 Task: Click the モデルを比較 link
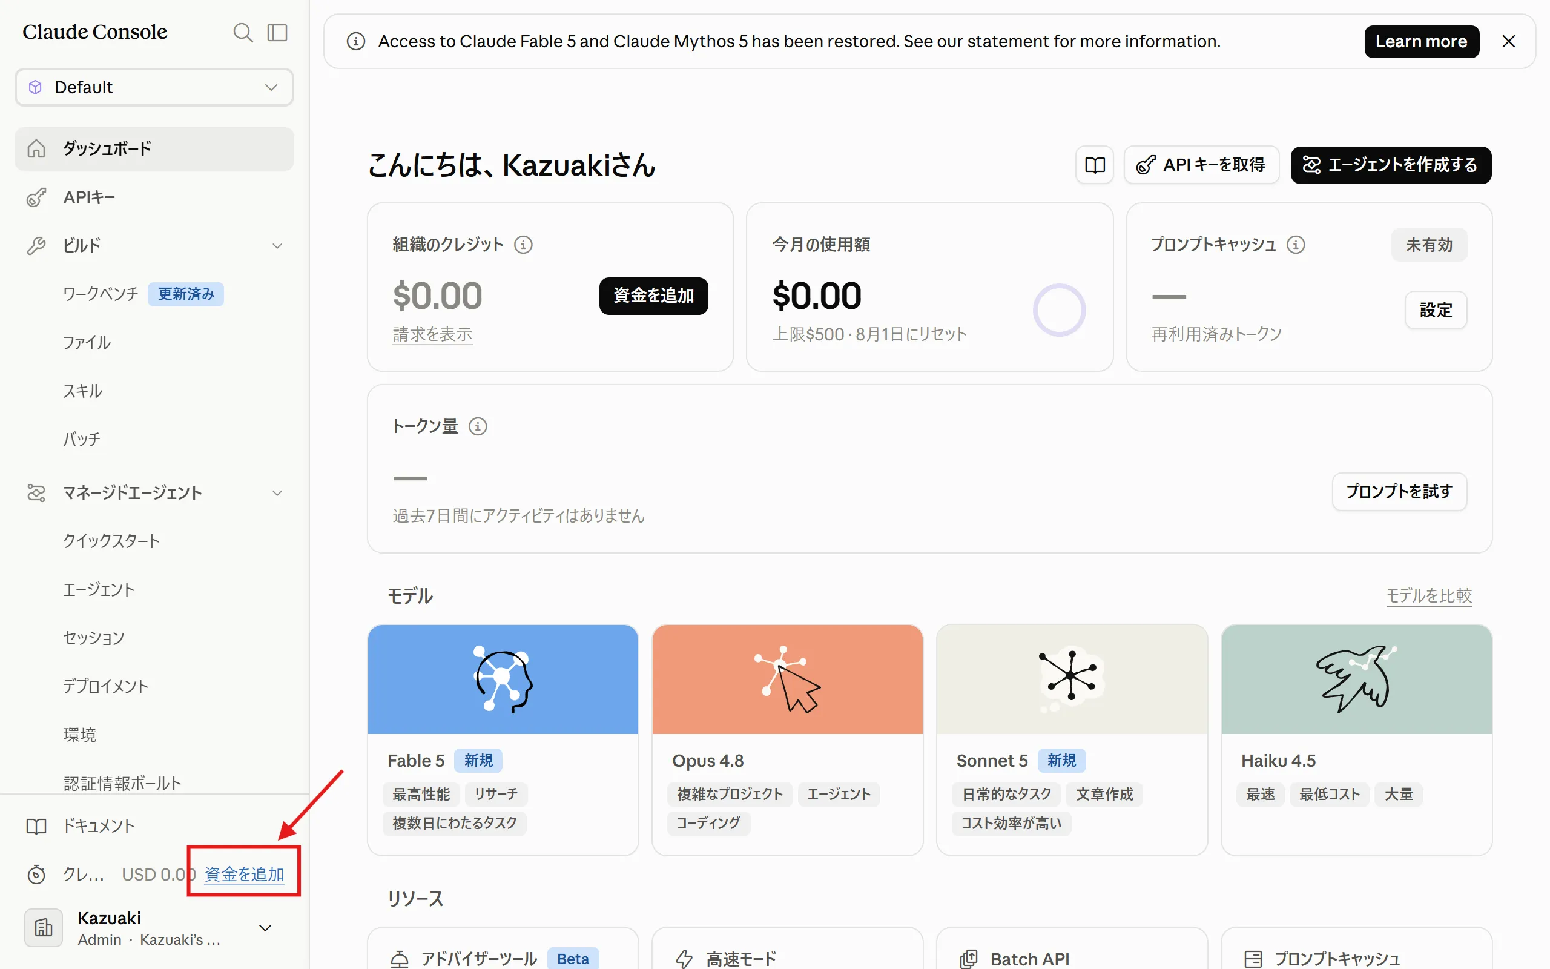tap(1430, 597)
